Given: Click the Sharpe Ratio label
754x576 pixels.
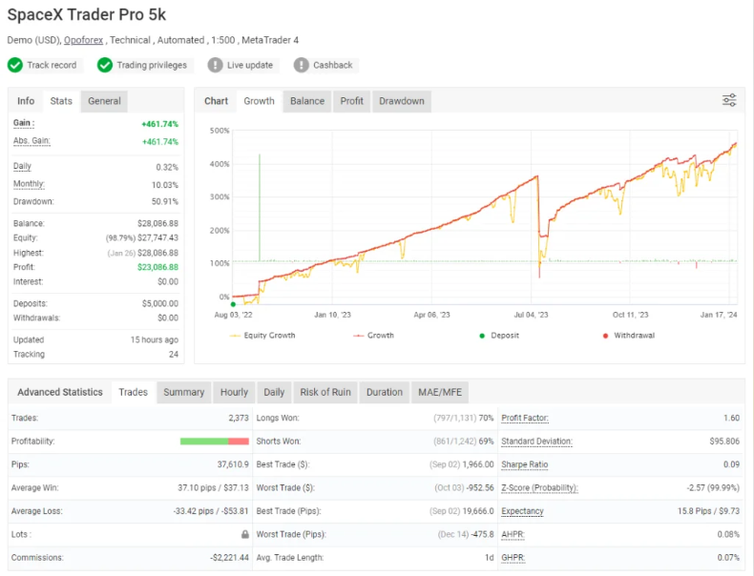Looking at the screenshot, I should tap(525, 464).
